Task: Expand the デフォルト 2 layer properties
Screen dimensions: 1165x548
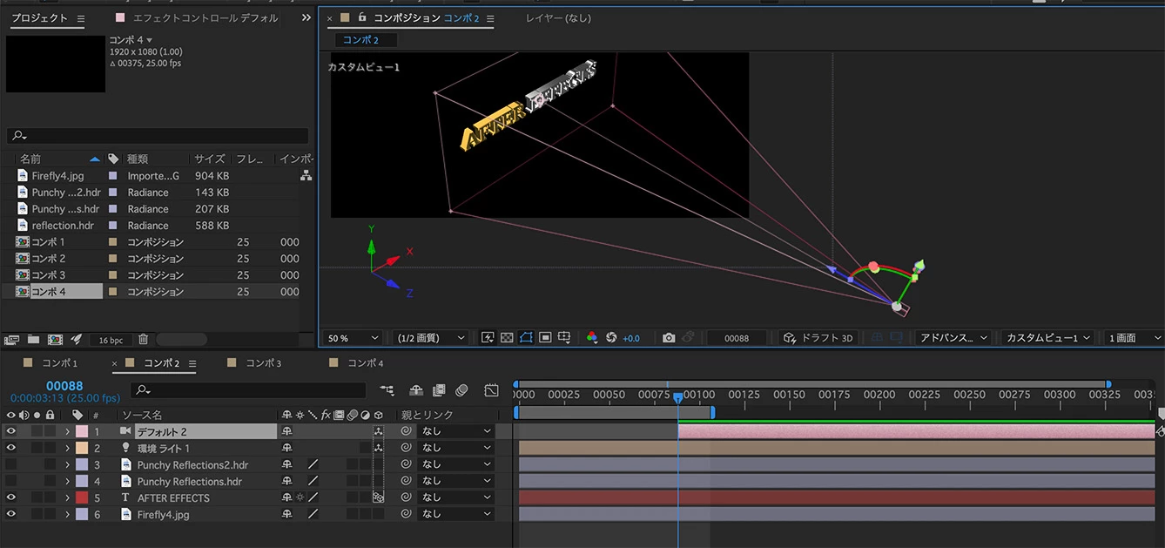Action: tap(67, 431)
